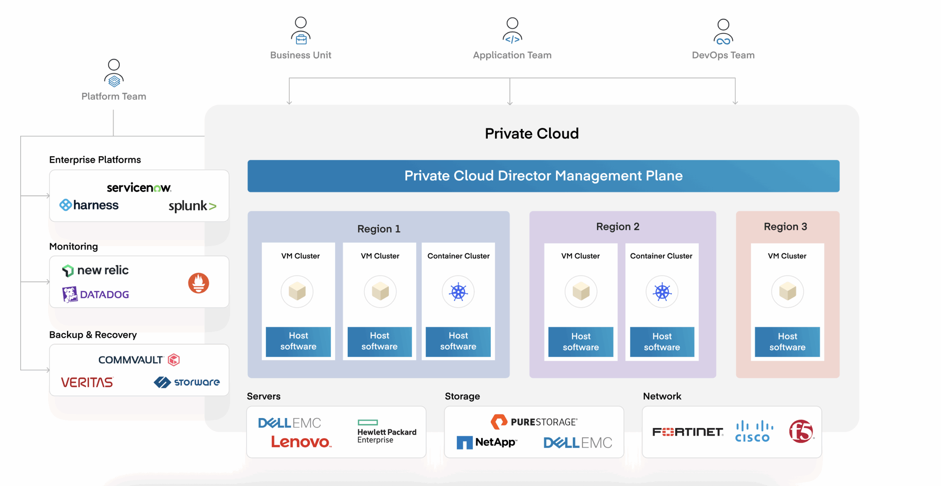Screen dimensions: 941x486
Task: Click the Prometheus flame logo
Action: (198, 283)
